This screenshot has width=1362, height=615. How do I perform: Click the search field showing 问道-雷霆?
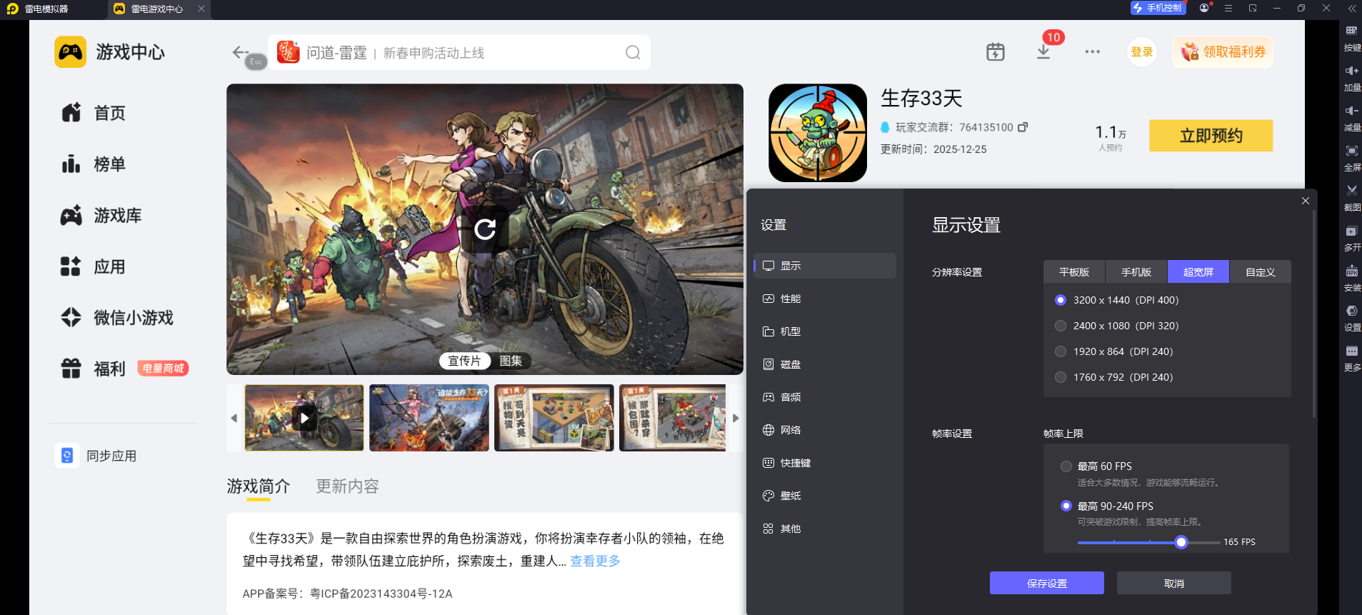click(x=459, y=52)
